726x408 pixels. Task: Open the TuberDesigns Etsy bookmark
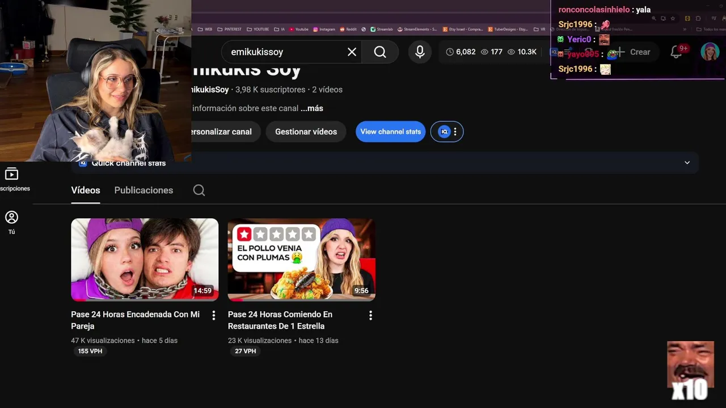pos(507,29)
